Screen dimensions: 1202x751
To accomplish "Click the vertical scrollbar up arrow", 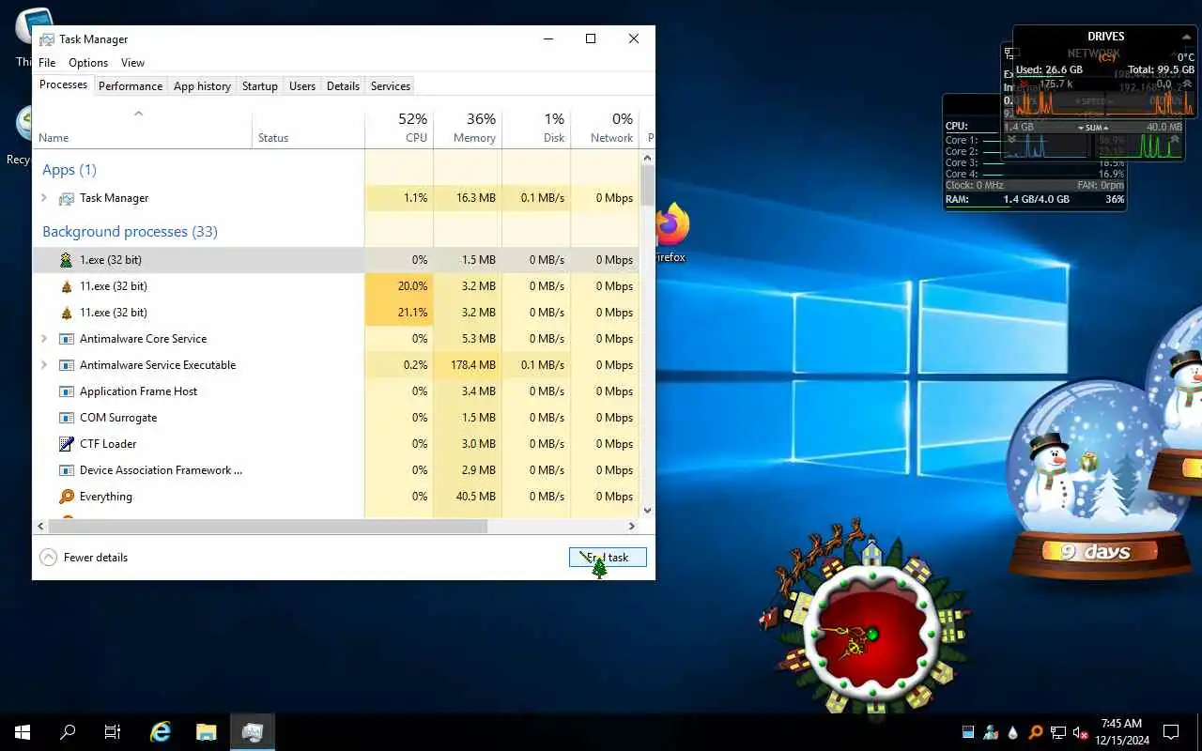I will tap(647, 158).
